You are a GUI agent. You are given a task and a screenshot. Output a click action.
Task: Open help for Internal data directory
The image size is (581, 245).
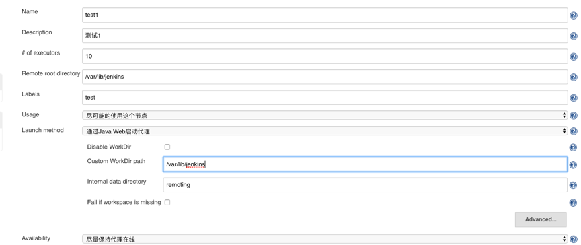tap(573, 185)
